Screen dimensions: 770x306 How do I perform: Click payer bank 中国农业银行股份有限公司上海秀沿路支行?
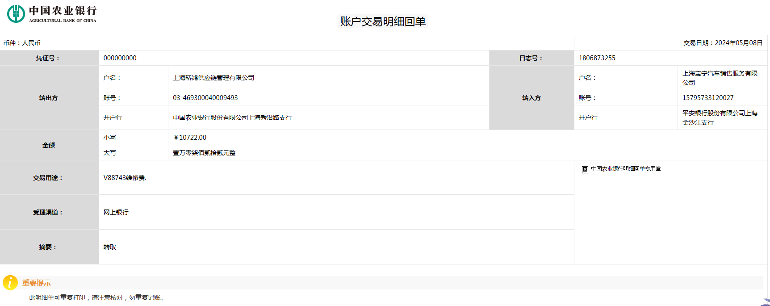[232, 117]
